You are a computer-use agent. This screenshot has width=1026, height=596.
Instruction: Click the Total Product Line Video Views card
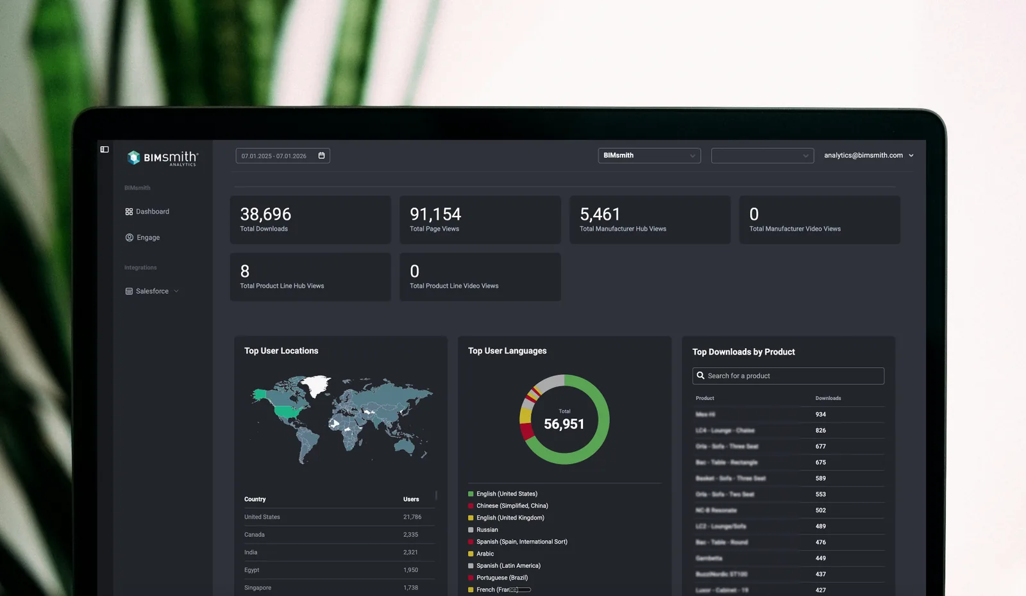point(480,277)
